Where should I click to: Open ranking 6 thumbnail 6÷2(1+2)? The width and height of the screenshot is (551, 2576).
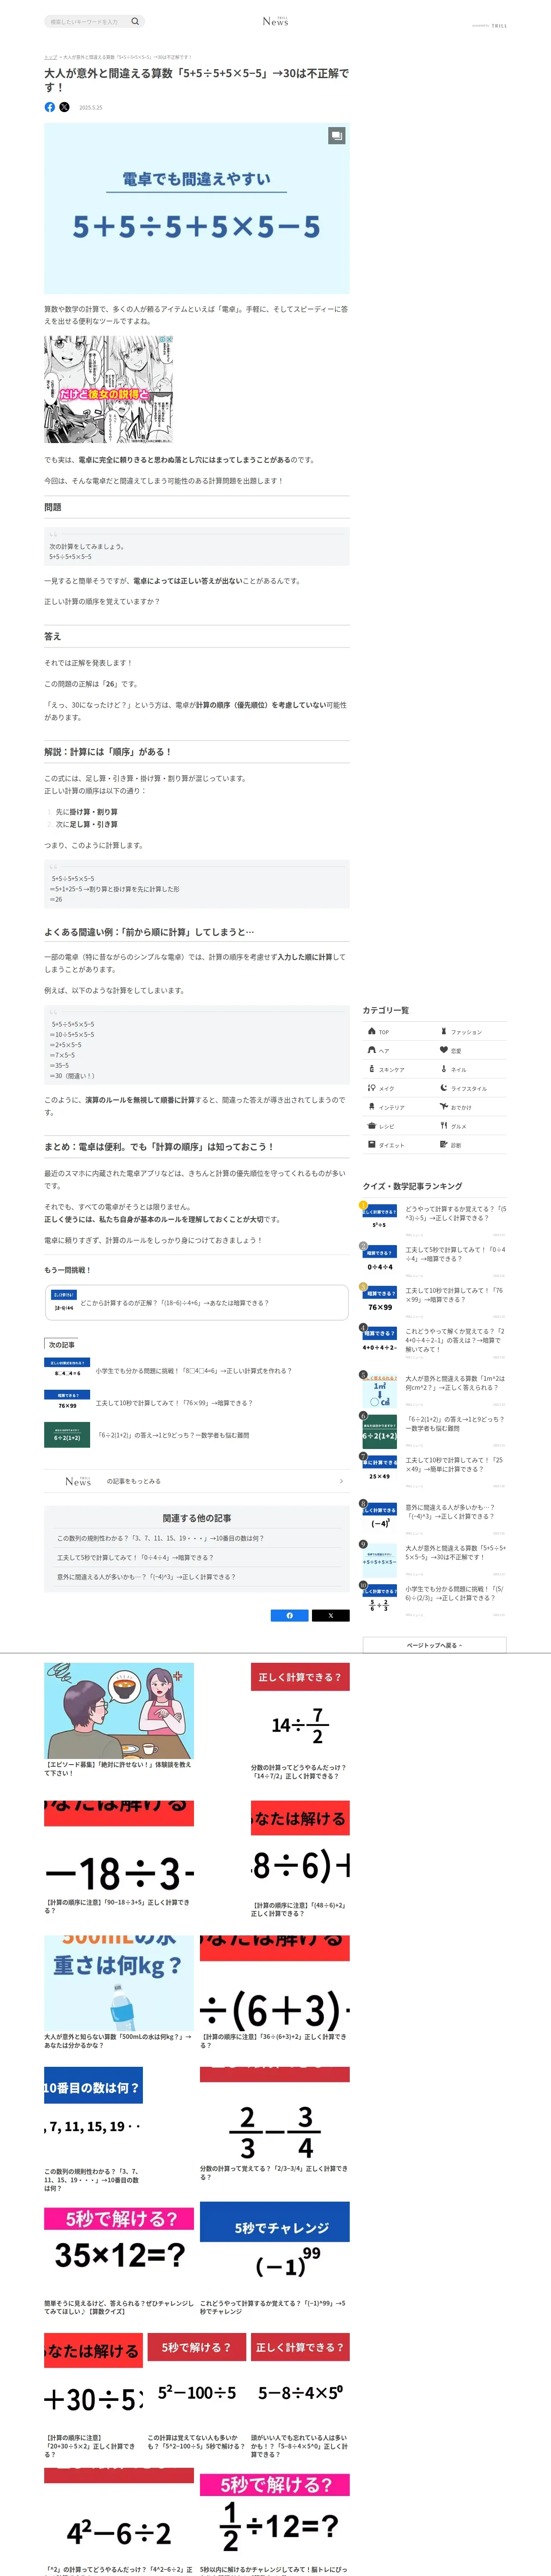[380, 1431]
